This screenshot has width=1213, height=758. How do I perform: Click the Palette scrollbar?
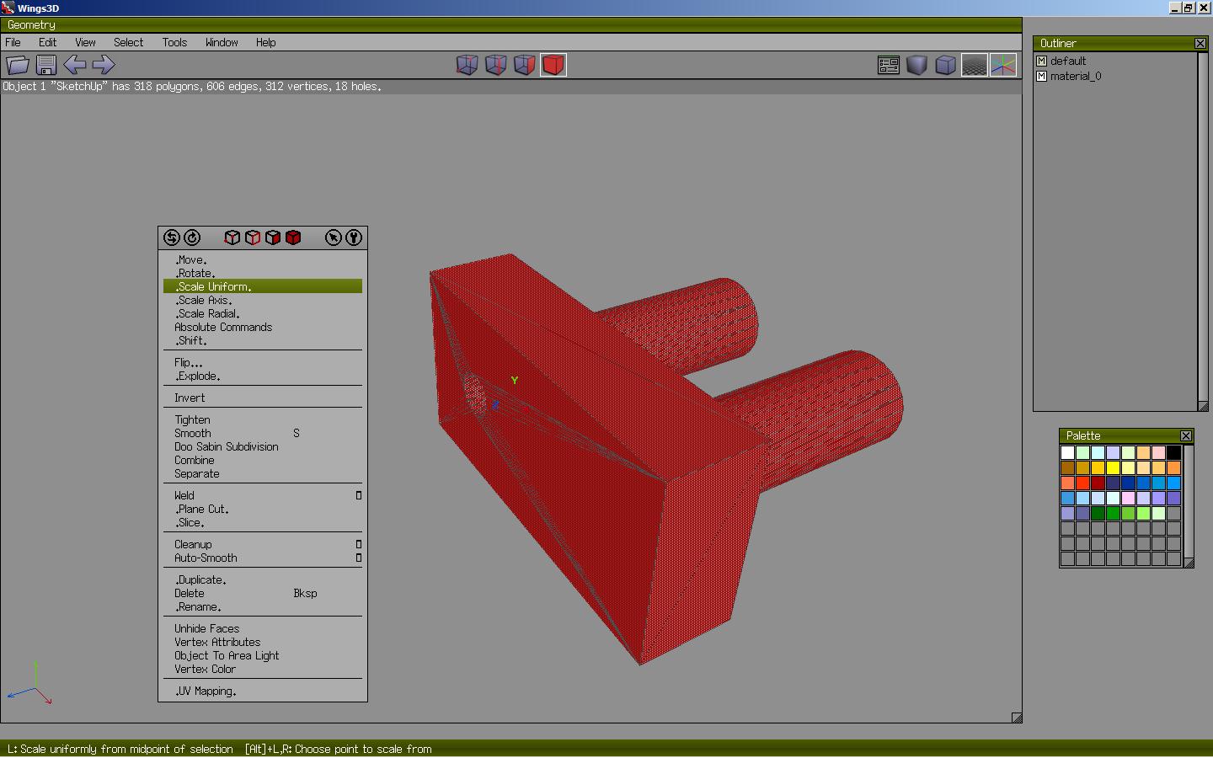pyautogui.click(x=1189, y=501)
